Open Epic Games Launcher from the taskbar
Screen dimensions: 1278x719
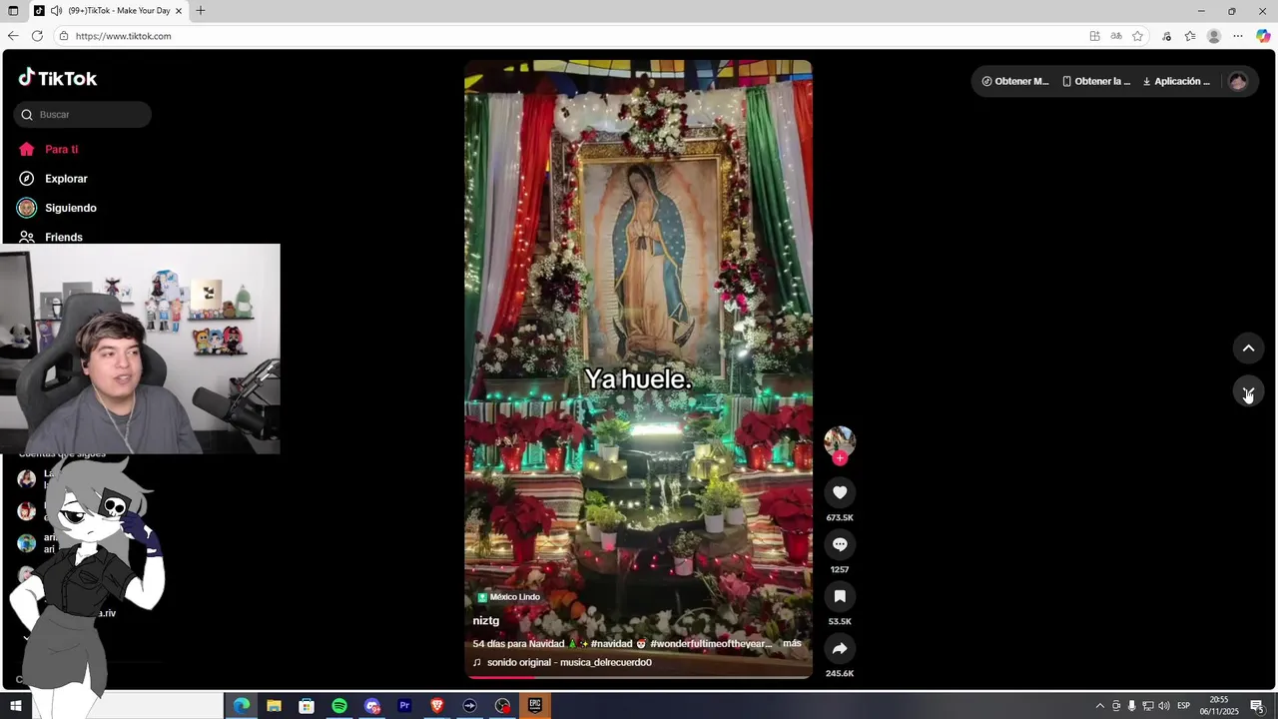click(535, 706)
